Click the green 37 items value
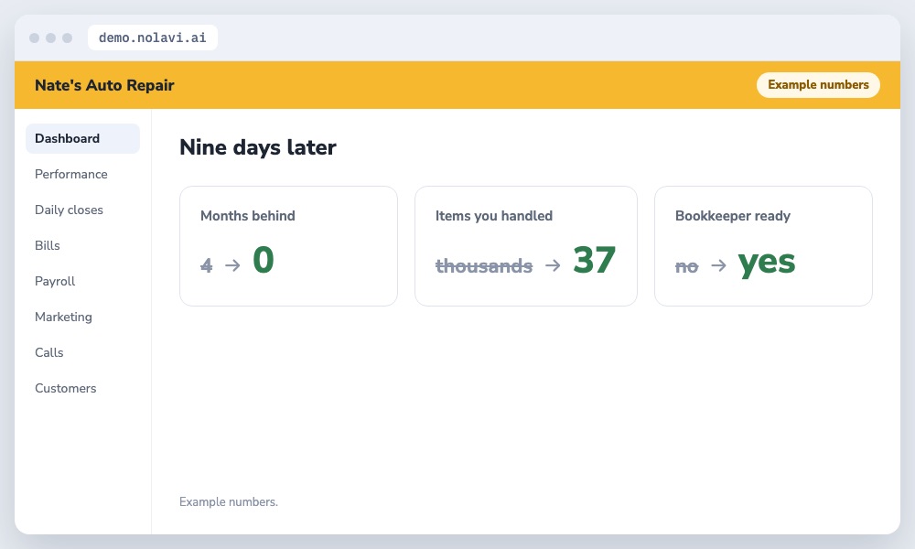Screen dimensions: 915x549 click(594, 260)
